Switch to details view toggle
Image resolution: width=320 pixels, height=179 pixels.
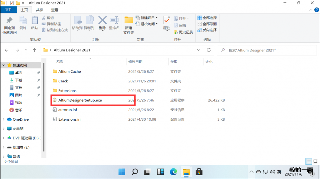309,161
